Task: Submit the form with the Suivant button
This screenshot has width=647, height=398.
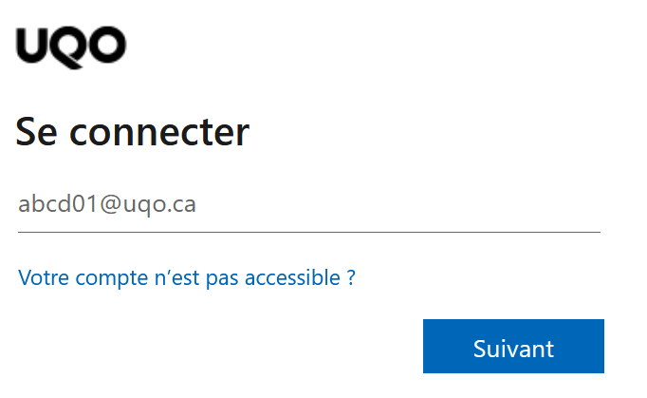Action: pyautogui.click(x=513, y=347)
